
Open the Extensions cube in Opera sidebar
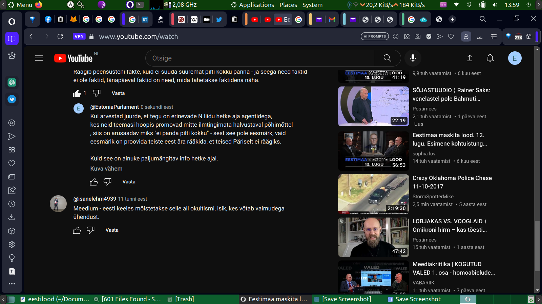12,231
